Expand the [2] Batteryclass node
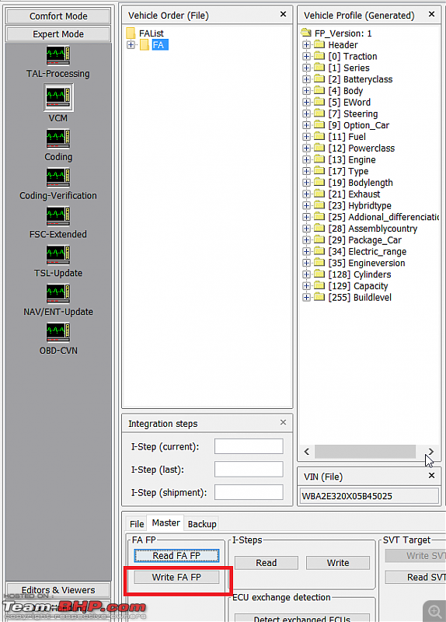446x622 pixels. point(306,79)
